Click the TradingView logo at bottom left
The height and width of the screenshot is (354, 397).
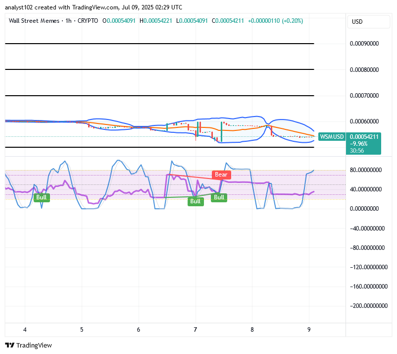coord(28,345)
